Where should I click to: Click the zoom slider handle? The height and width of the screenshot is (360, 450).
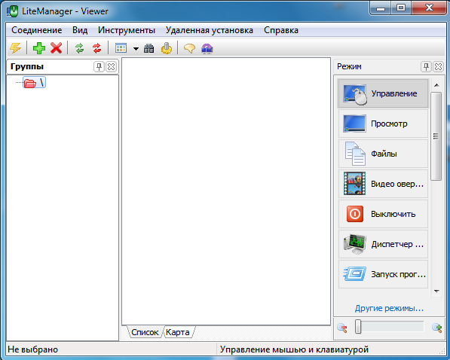(358, 327)
